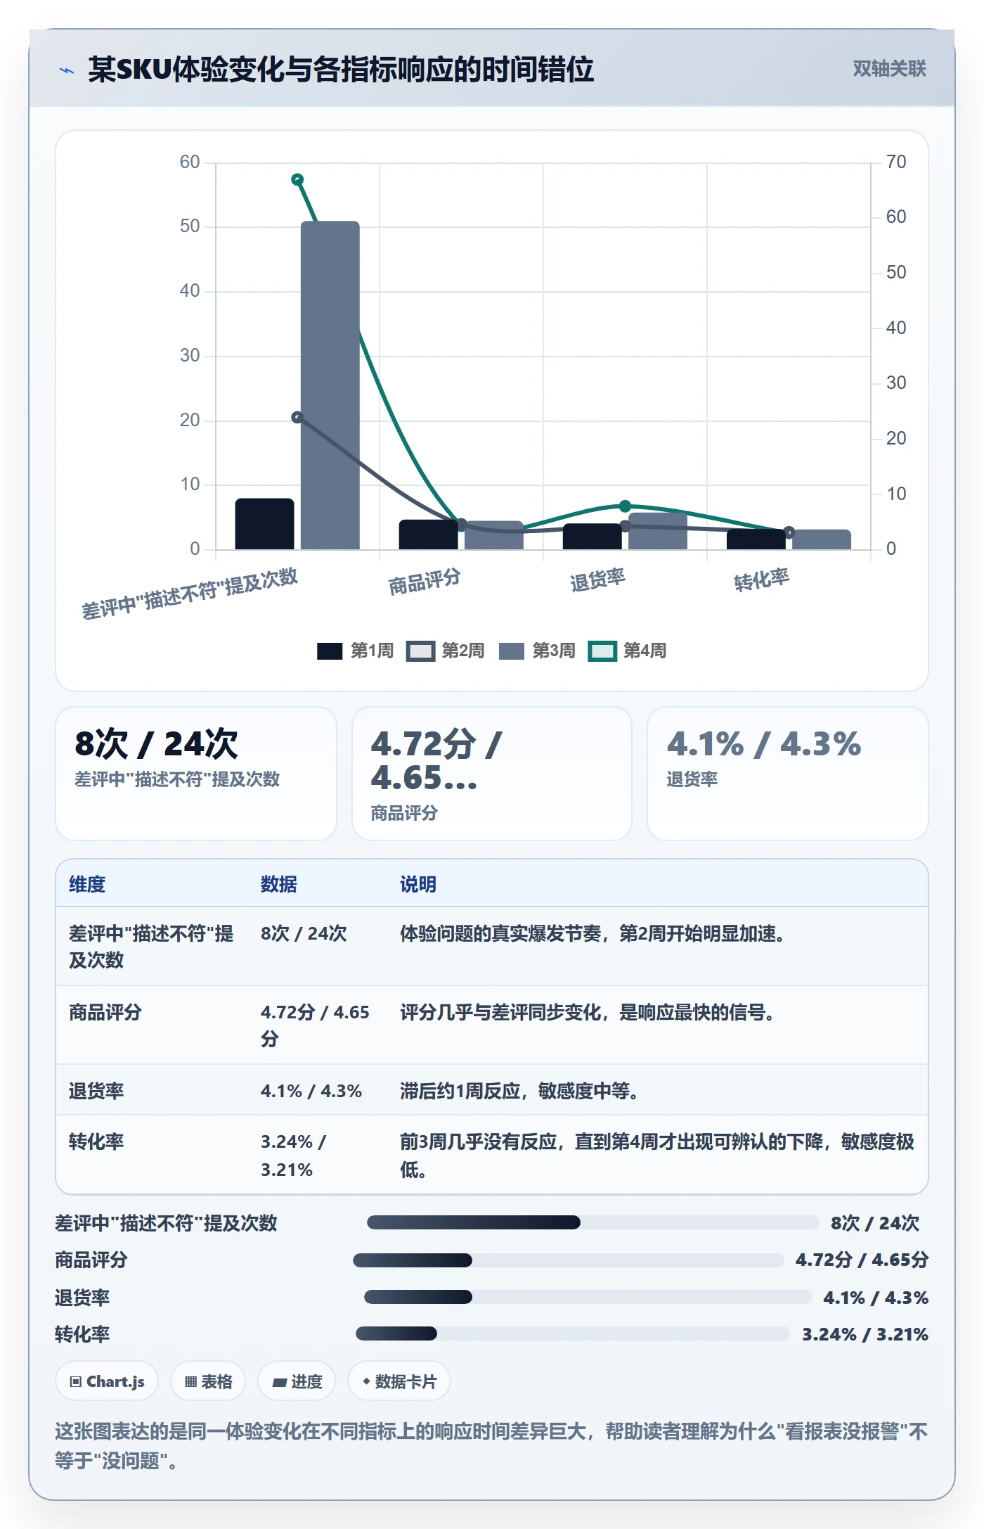Click the gray line point near value 20

(x=297, y=418)
